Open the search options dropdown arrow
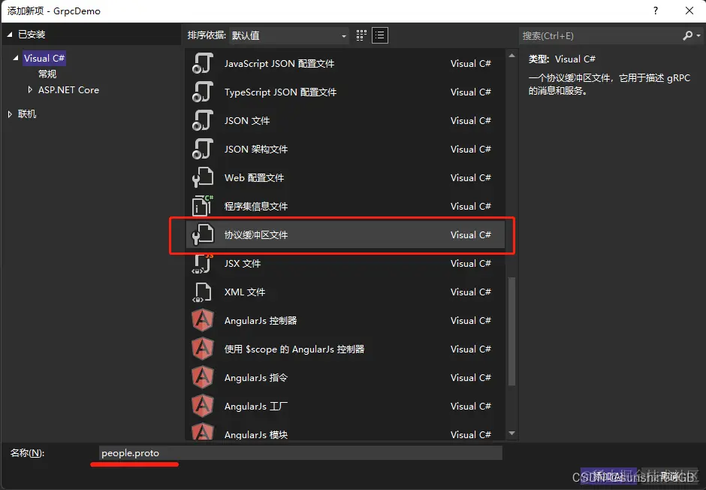This screenshot has width=706, height=490. (698, 35)
